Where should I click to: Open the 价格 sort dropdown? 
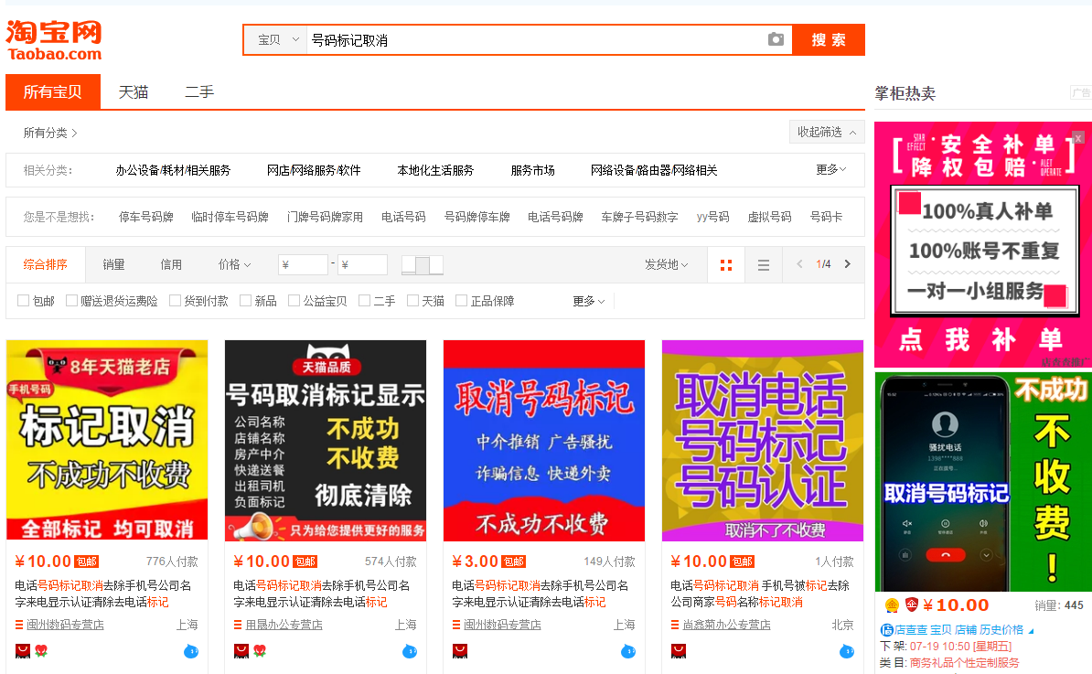pyautogui.click(x=235, y=264)
